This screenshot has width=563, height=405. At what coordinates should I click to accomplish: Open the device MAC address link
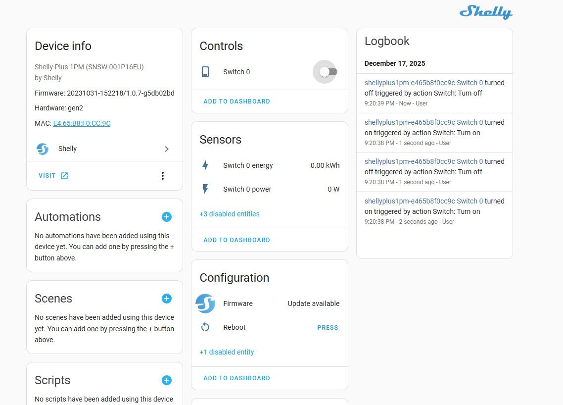point(82,123)
